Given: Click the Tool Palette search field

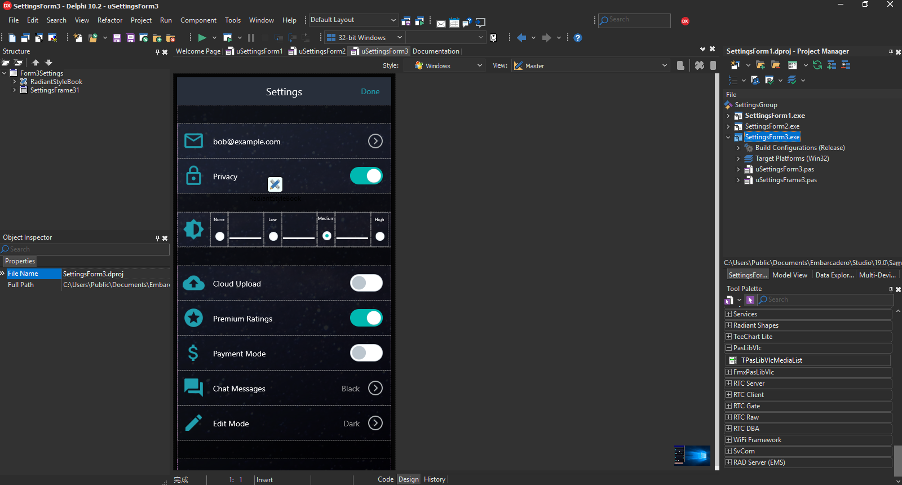Looking at the screenshot, I should pos(826,300).
